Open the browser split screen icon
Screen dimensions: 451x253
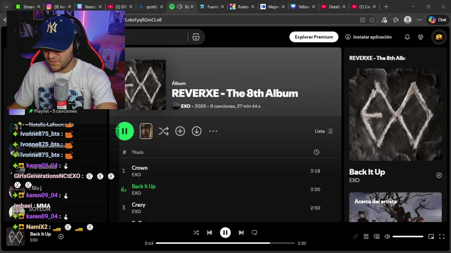coord(363,20)
